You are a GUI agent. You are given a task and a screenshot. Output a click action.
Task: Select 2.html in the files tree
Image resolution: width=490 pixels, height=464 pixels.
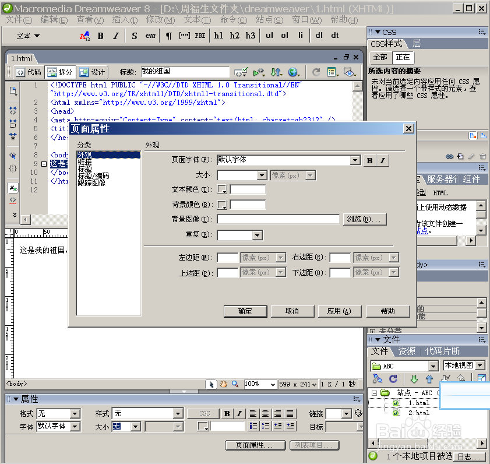pyautogui.click(x=419, y=413)
